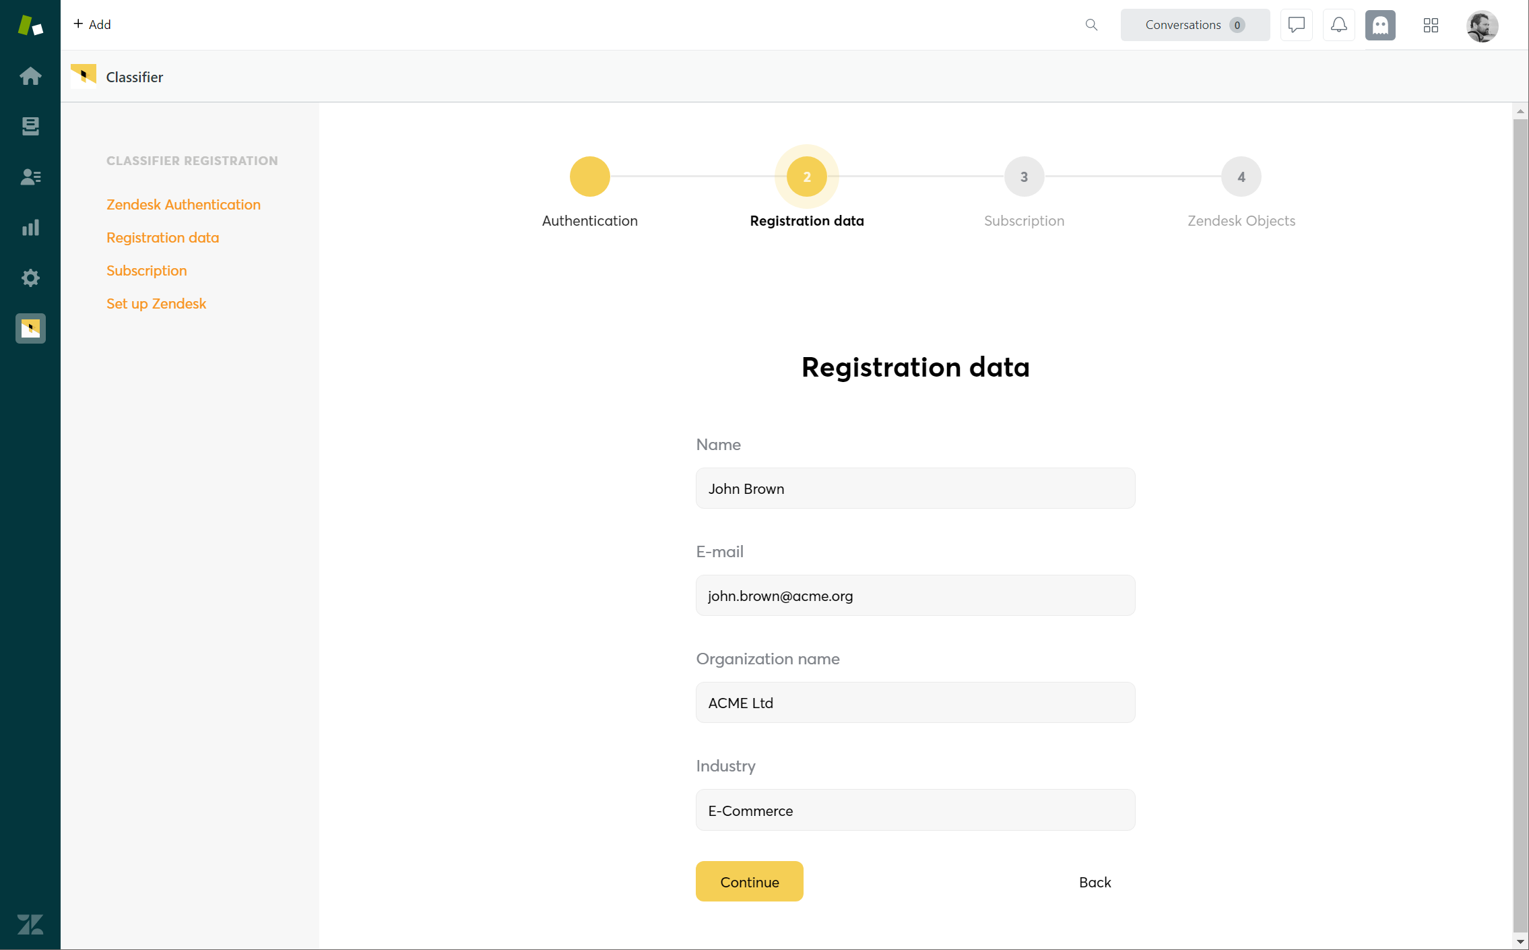Click the ghost app icon in top bar
The width and height of the screenshot is (1529, 950).
point(1380,25)
